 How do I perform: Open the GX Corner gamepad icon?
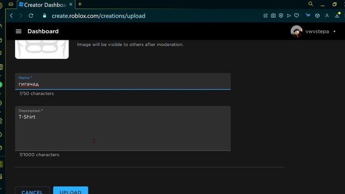coord(11,4)
